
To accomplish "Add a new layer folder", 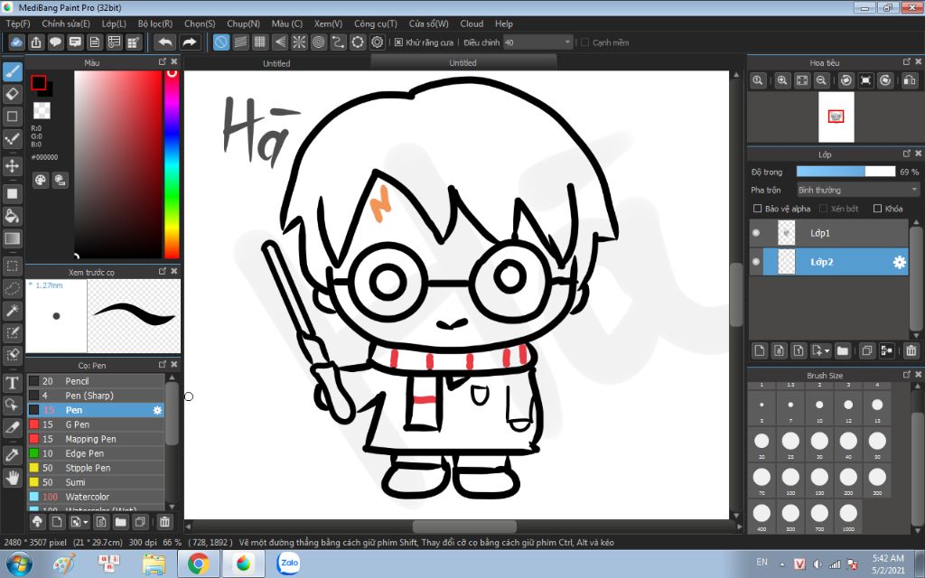I will click(843, 351).
